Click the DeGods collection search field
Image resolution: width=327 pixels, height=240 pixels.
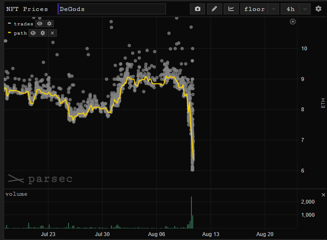click(112, 9)
